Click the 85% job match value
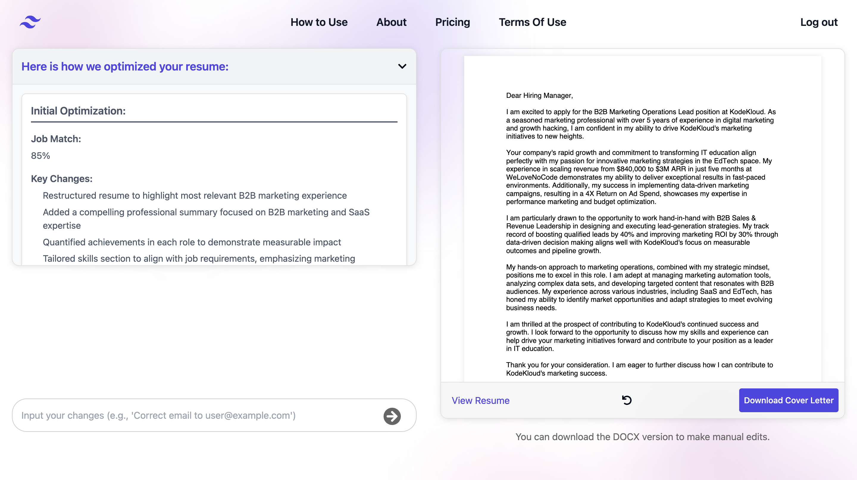This screenshot has height=480, width=857. tap(40, 156)
